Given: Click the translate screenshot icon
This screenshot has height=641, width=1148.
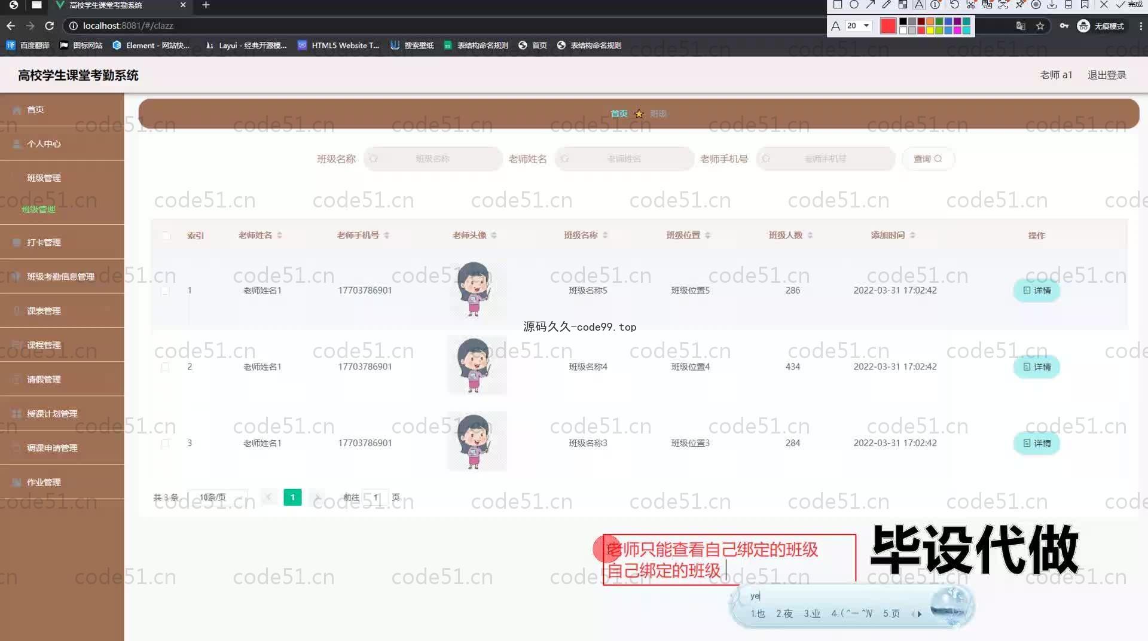Looking at the screenshot, I should 987,5.
